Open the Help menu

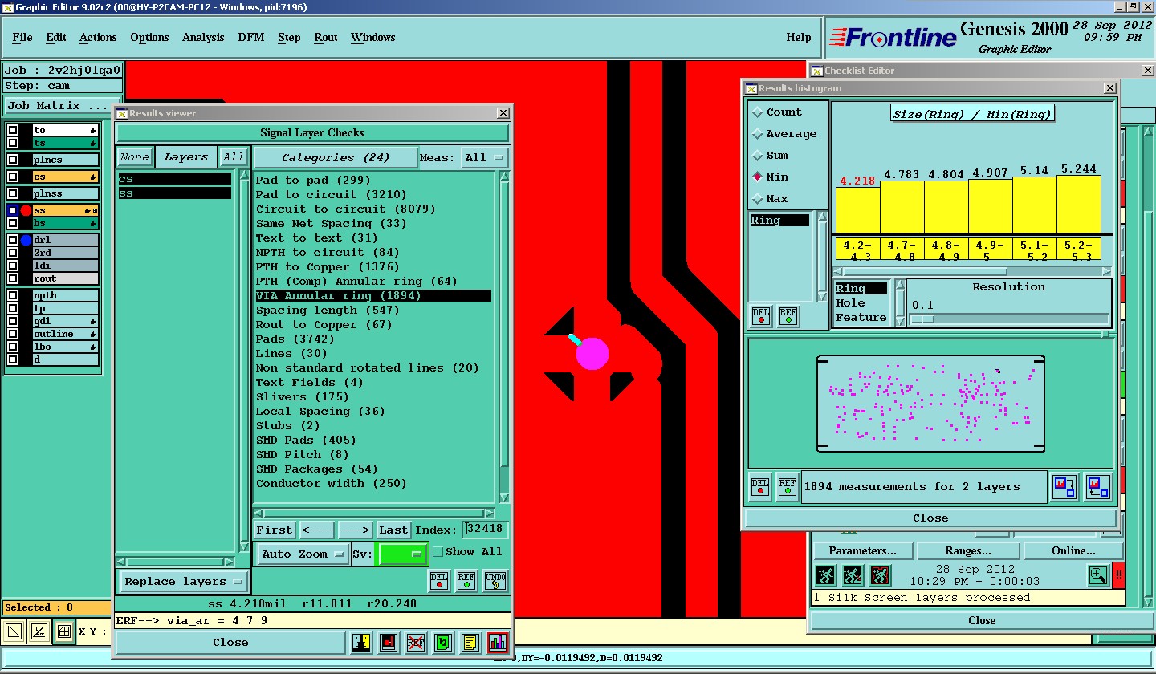[799, 38]
